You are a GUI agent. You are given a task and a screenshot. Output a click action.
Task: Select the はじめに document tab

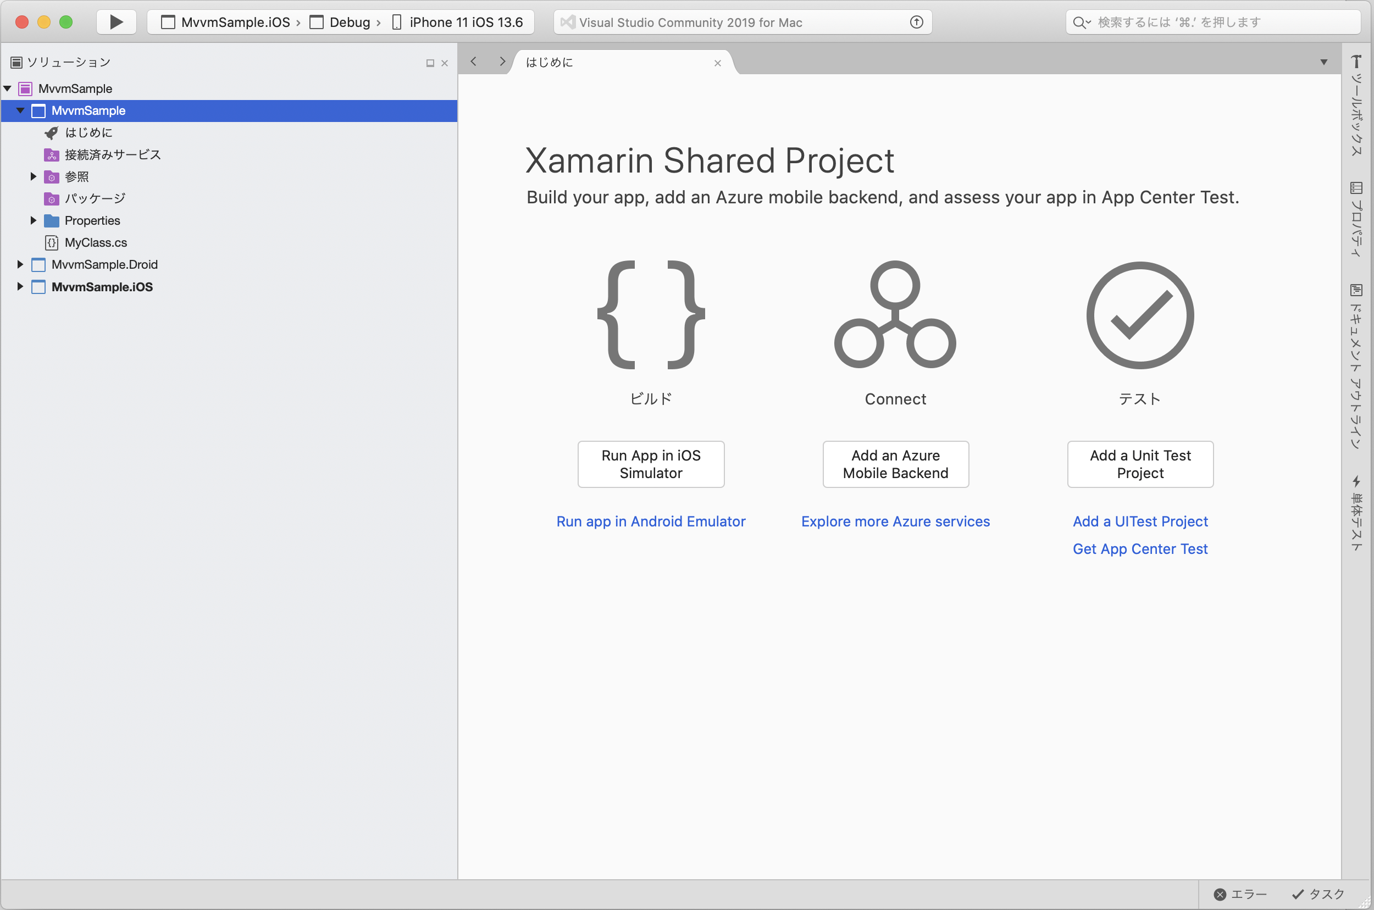(x=550, y=62)
